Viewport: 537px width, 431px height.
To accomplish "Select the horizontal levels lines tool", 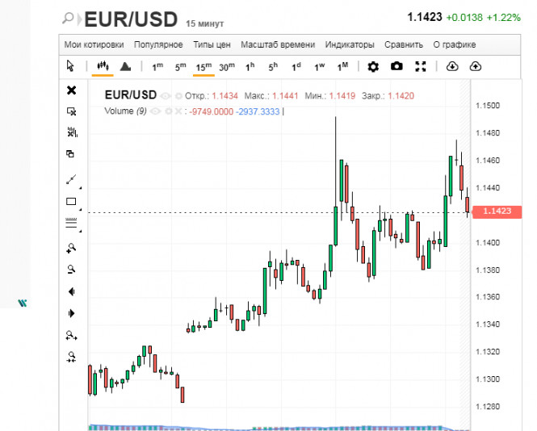I will (x=71, y=223).
